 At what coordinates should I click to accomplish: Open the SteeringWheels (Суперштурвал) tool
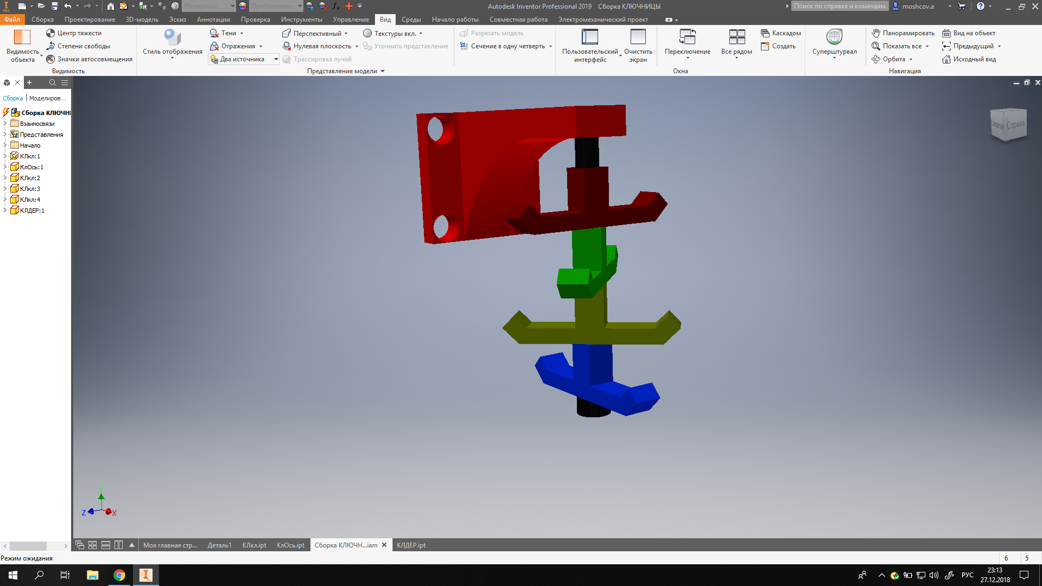(x=834, y=37)
